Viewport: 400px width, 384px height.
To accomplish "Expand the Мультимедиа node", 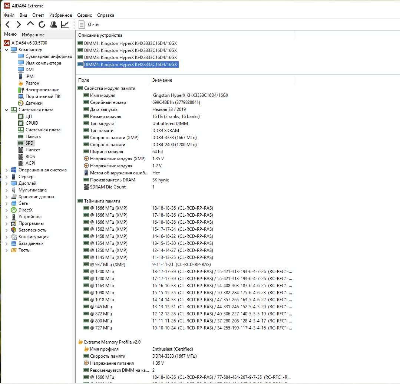I will [6, 190].
